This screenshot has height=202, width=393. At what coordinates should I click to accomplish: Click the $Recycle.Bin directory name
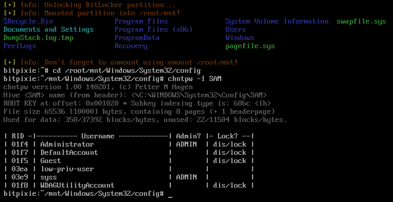(x=28, y=21)
